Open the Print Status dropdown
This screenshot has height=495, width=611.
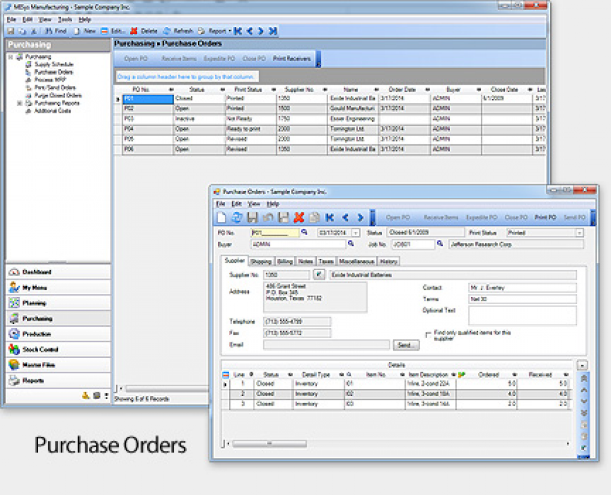point(578,232)
